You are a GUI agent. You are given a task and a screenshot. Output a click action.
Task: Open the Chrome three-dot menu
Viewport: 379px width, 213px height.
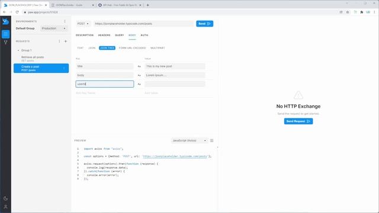pos(375,12)
